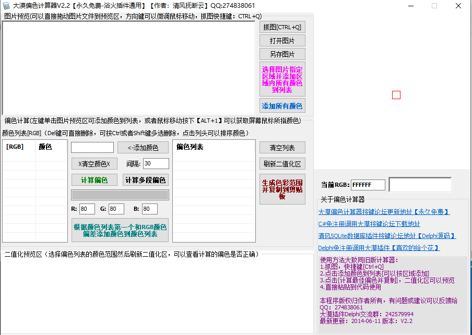Close the 大漠偏色计算器 window
Viewport: 472px width, 335px height.
pyautogui.click(x=458, y=6)
